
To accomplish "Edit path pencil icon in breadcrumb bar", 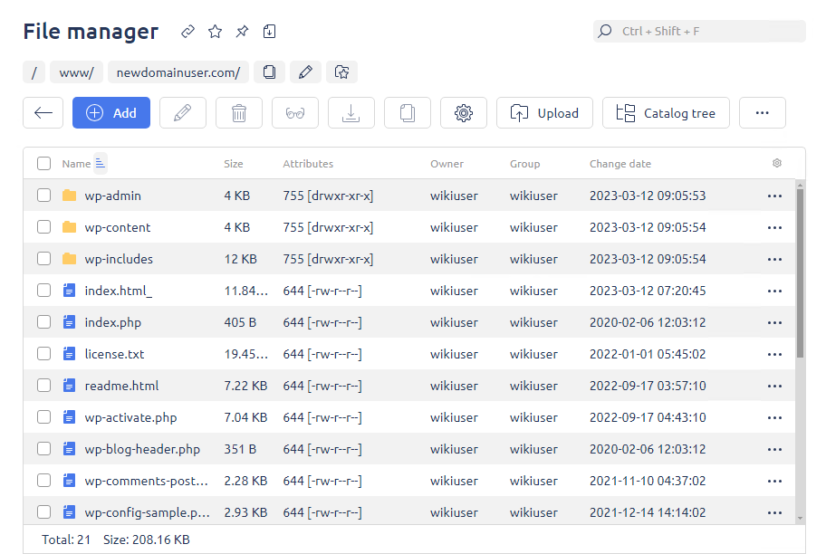I will point(305,72).
